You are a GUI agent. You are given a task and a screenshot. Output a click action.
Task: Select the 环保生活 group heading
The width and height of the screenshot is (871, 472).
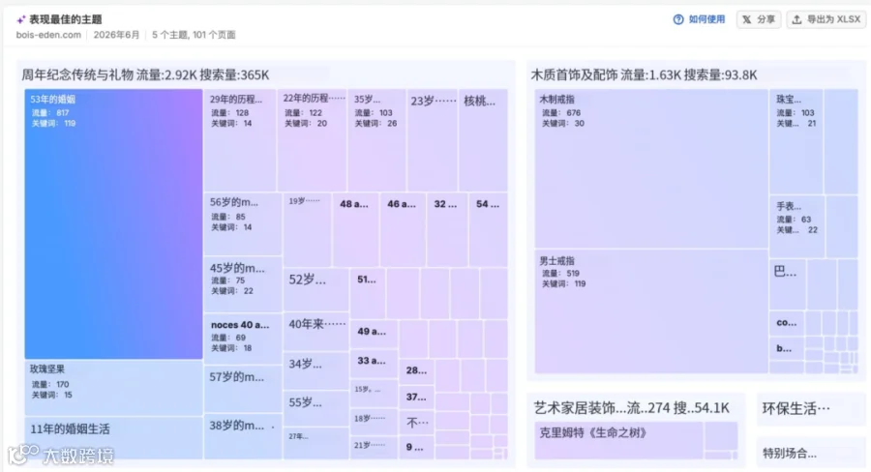(x=796, y=409)
